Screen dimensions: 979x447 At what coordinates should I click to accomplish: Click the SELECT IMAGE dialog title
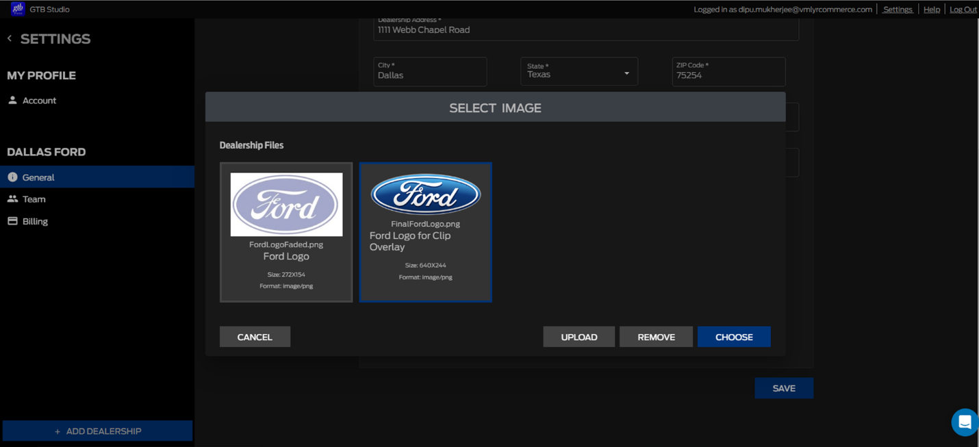[x=495, y=107]
